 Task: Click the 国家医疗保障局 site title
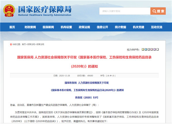point(45,9)
